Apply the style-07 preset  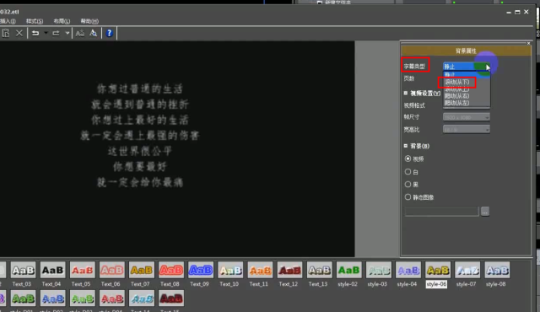(x=467, y=271)
